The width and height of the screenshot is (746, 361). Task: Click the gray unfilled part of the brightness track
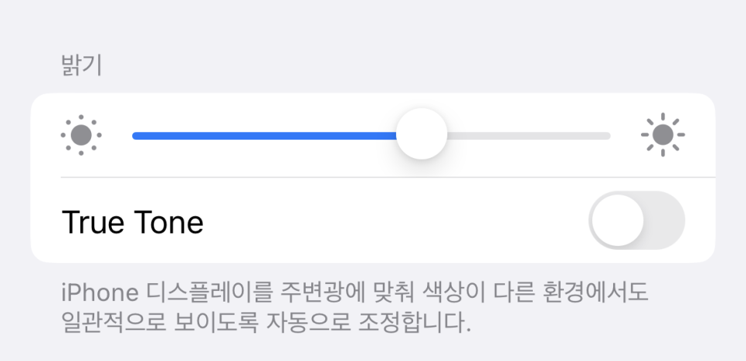click(528, 136)
